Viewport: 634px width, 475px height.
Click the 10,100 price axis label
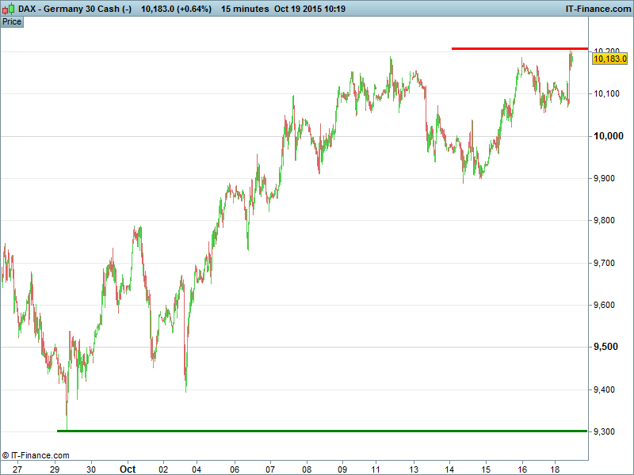pos(608,94)
